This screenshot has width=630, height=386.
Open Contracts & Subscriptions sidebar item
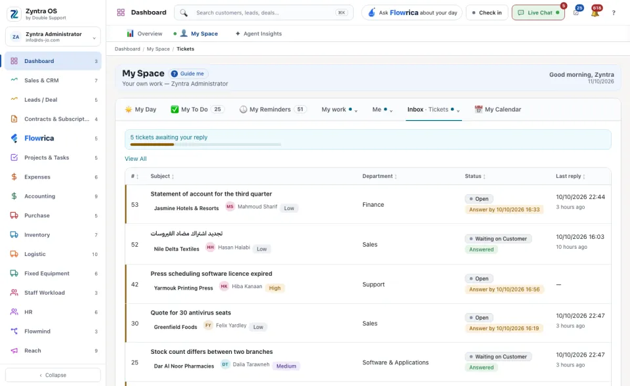pos(53,119)
